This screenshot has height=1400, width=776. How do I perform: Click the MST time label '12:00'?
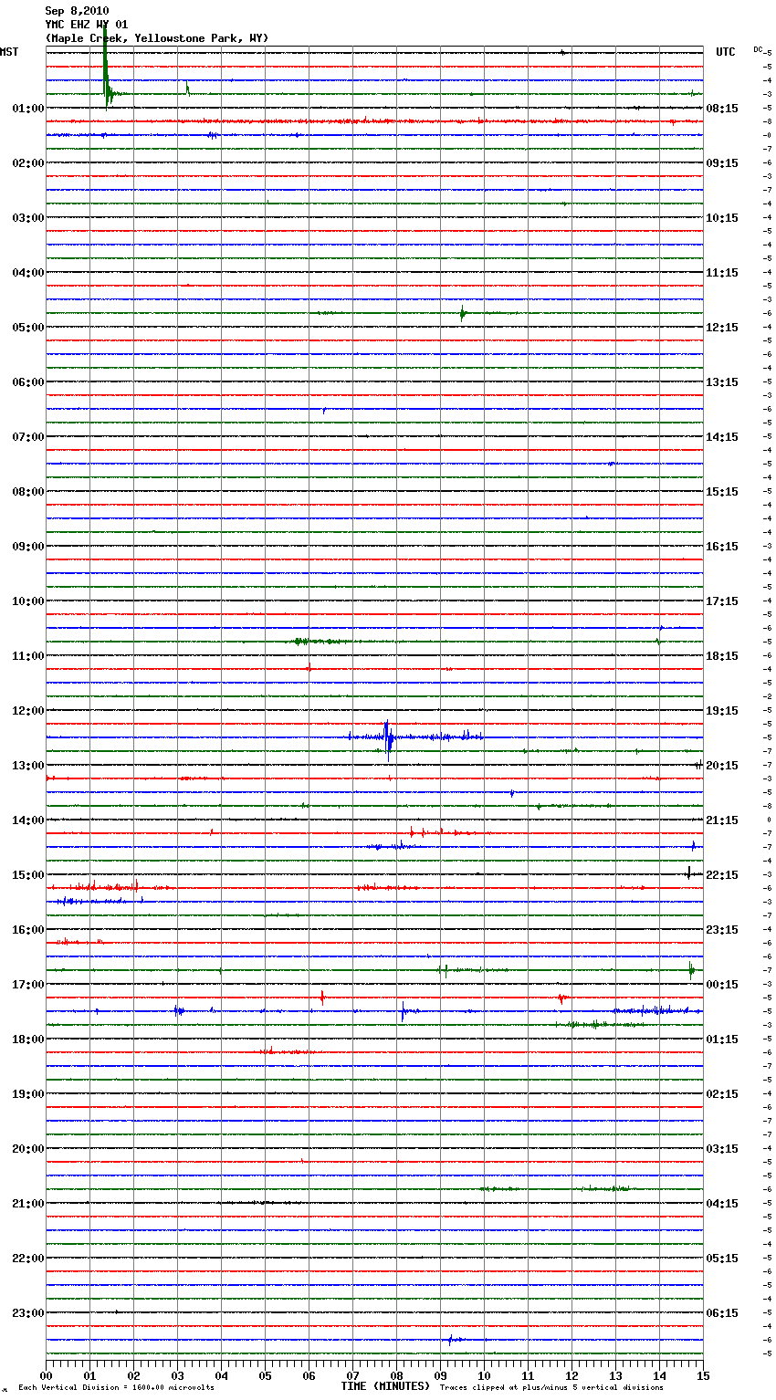point(28,711)
